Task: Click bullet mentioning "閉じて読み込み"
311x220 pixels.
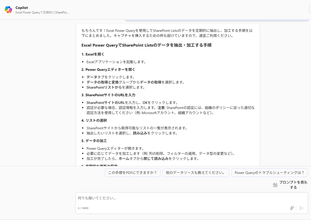Action: click(x=142, y=159)
